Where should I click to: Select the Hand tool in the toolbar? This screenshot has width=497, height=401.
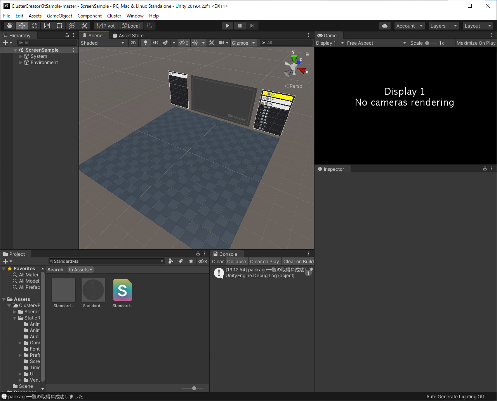click(x=9, y=25)
